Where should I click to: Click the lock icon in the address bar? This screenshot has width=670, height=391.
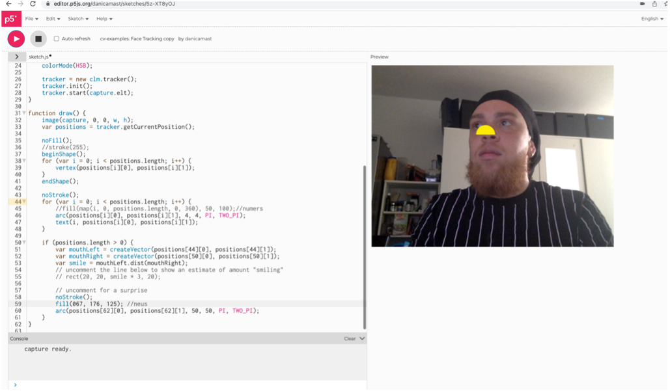(x=48, y=4)
